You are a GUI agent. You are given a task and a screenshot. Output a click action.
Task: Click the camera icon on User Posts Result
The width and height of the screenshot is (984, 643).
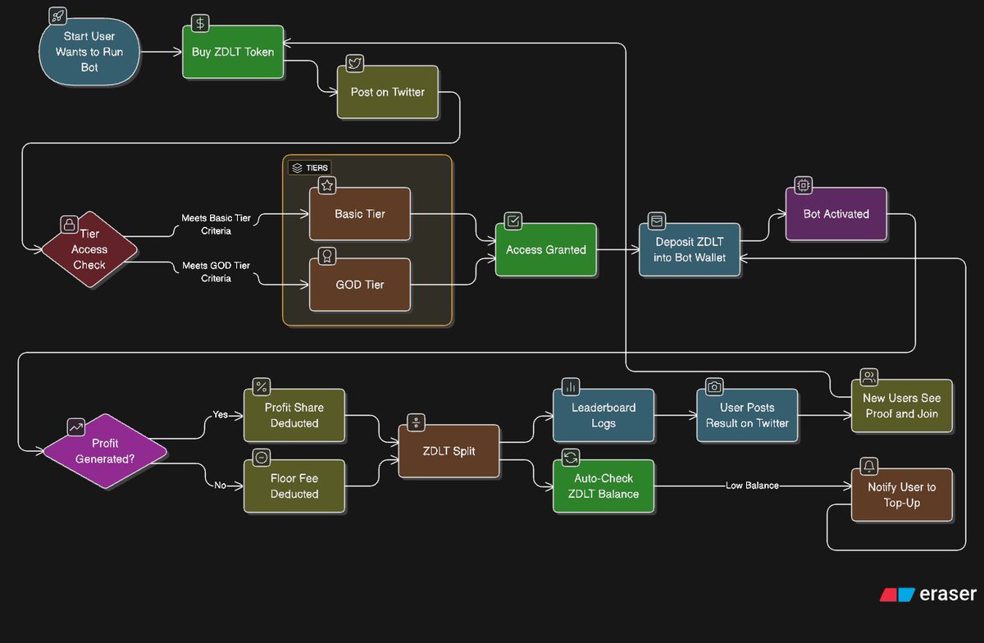tap(714, 386)
